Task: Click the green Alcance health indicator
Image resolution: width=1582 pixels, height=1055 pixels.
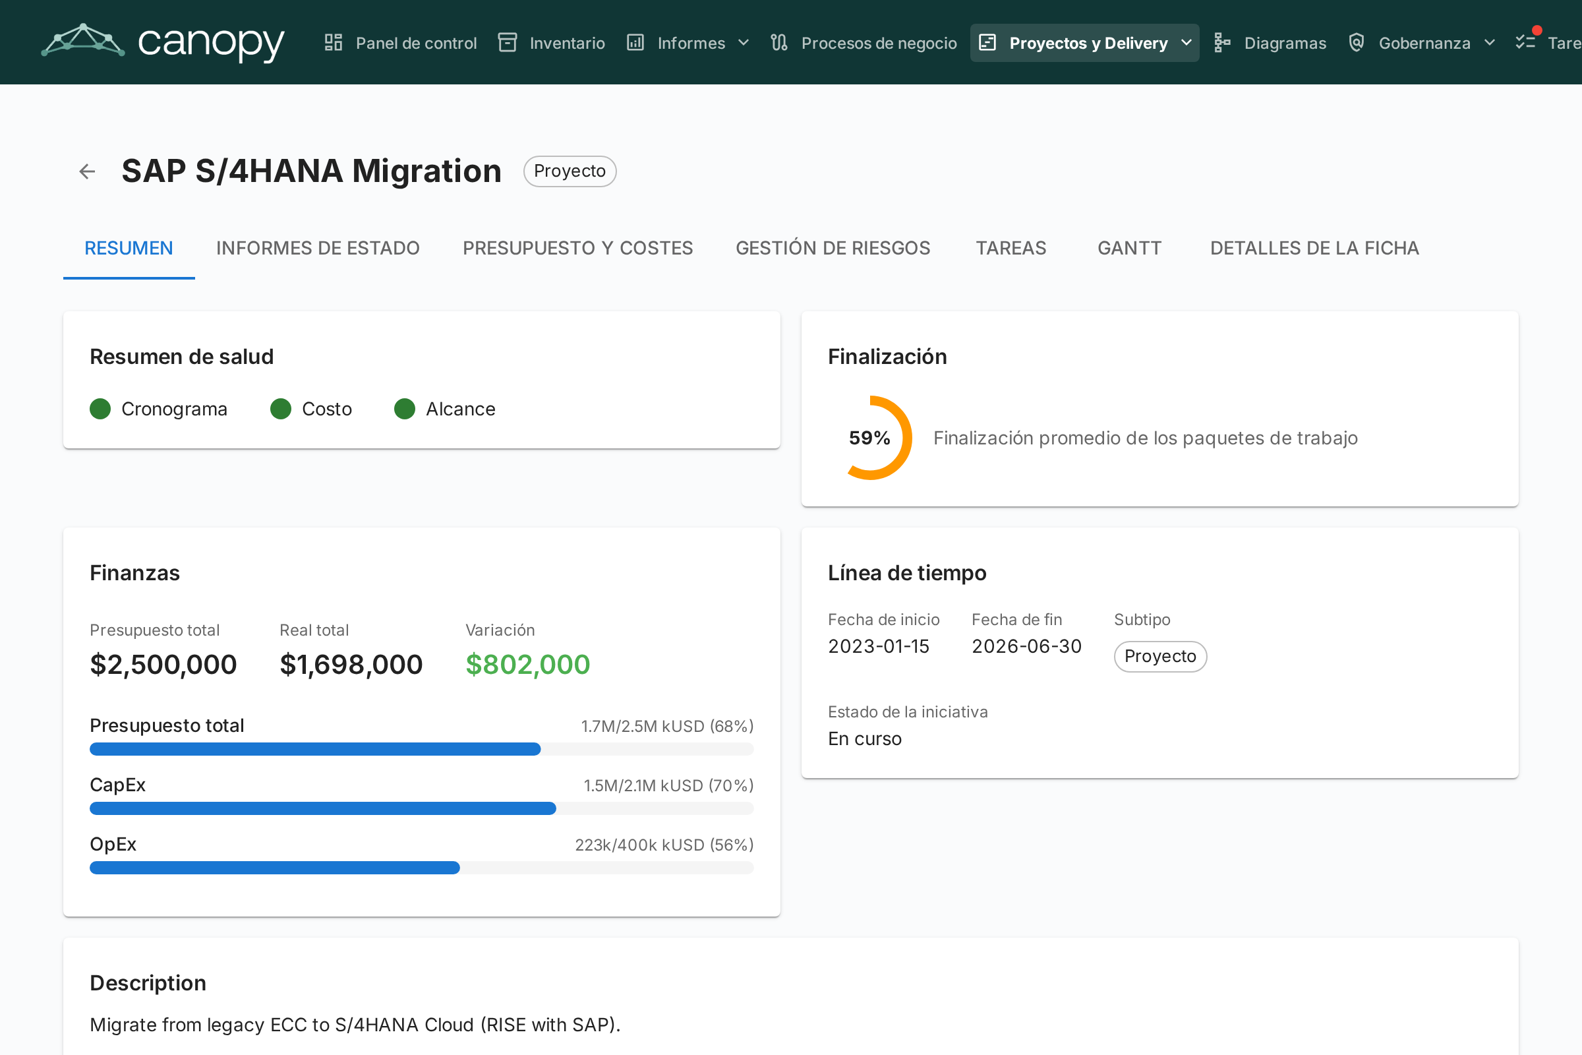Action: [404, 409]
